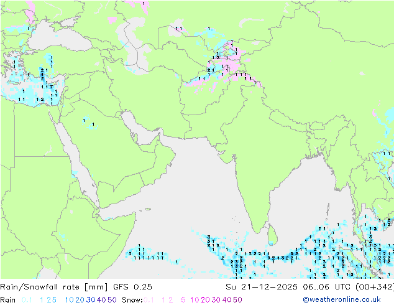
Task: Select the Snow legend value 10
Action: (195, 300)
